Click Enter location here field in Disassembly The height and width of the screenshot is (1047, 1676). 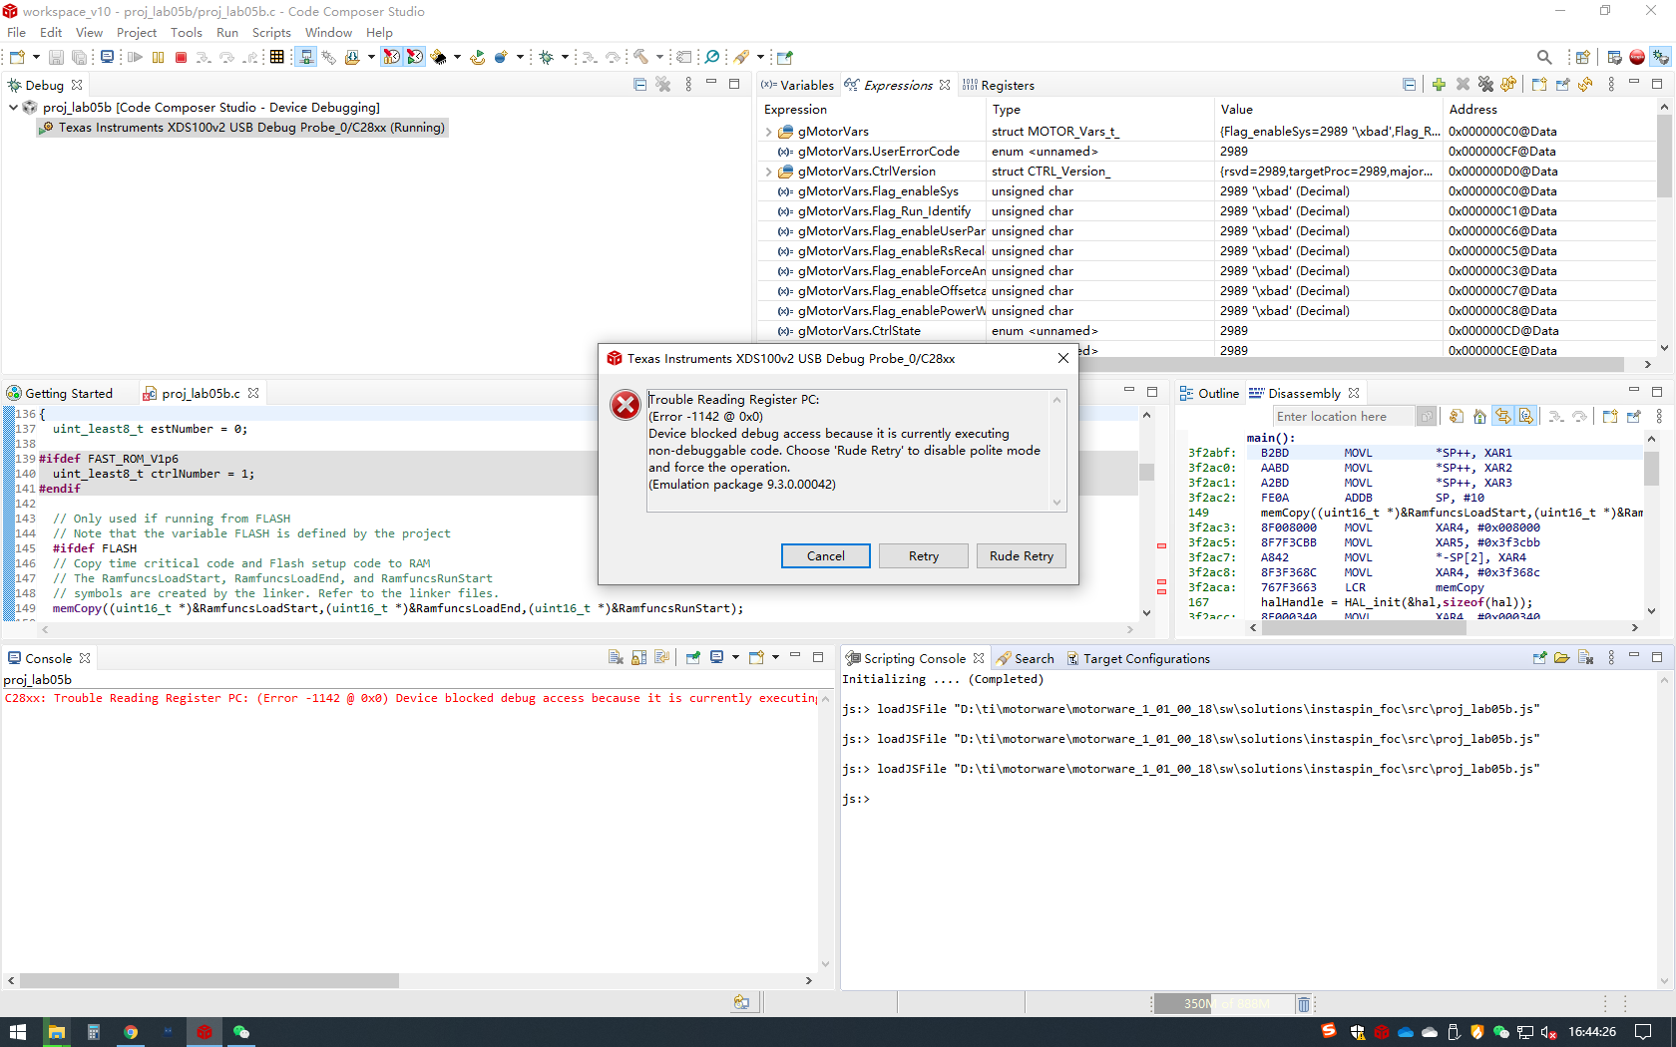[1343, 417]
